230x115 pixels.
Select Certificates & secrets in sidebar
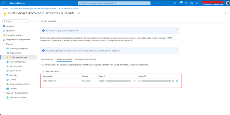click(18, 57)
